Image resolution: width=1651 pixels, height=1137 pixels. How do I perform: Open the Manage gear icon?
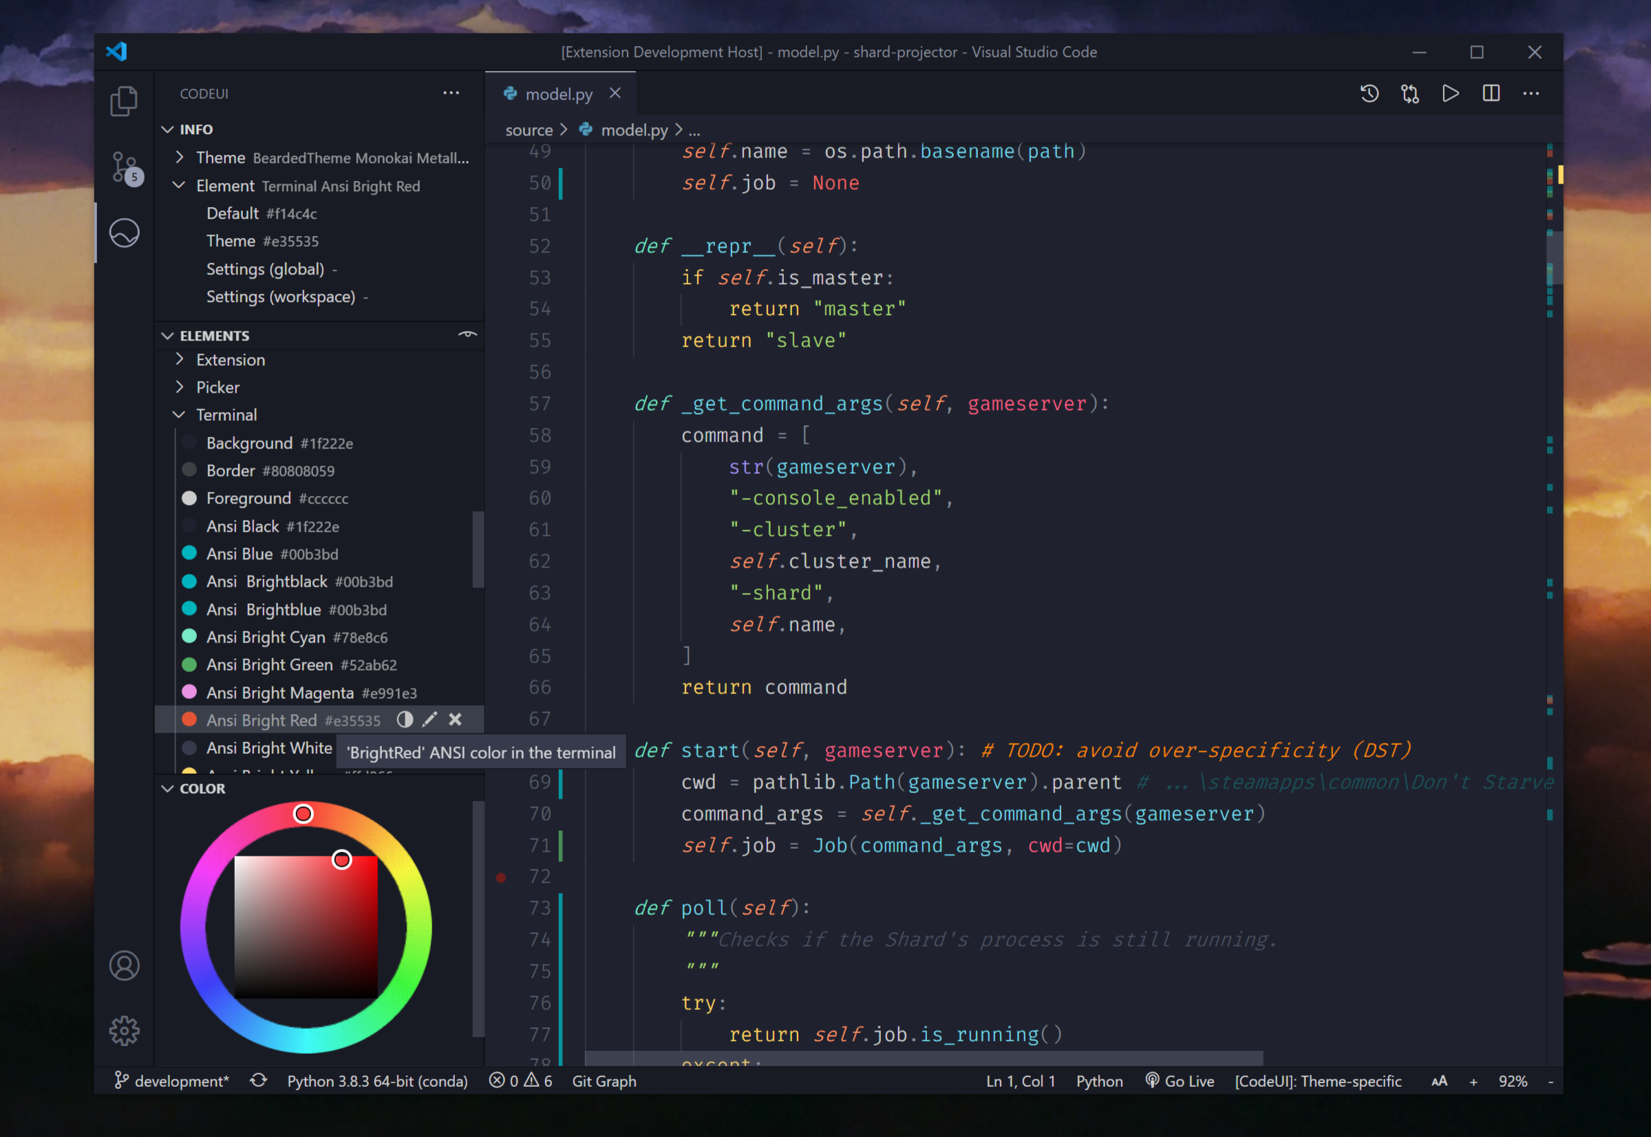[124, 1030]
